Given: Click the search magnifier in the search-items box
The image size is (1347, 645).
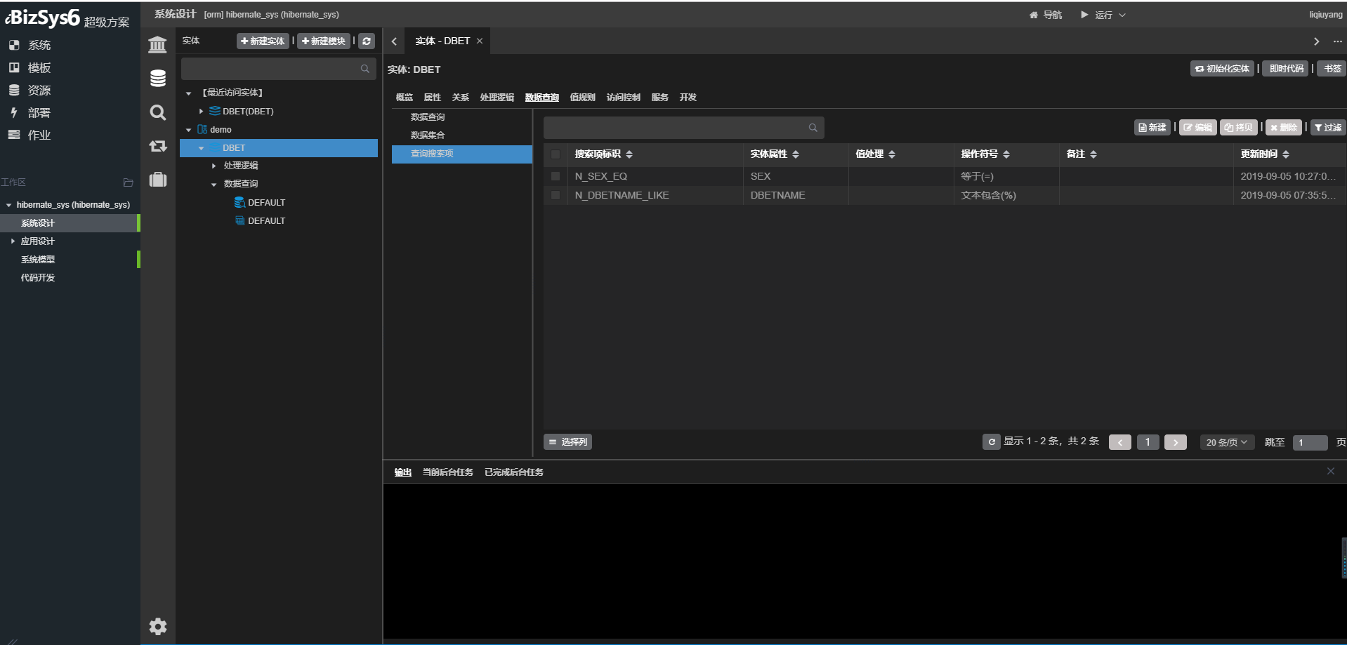Looking at the screenshot, I should 813,128.
